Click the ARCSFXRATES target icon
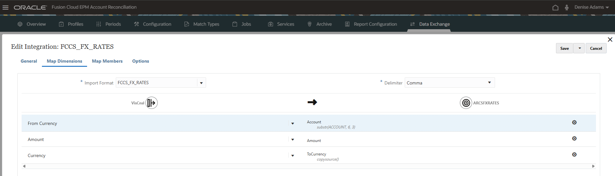 466,103
